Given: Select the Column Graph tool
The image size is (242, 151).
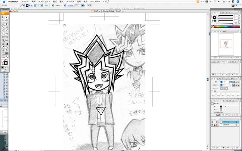Looking at the screenshot, I should (x=7, y=41).
